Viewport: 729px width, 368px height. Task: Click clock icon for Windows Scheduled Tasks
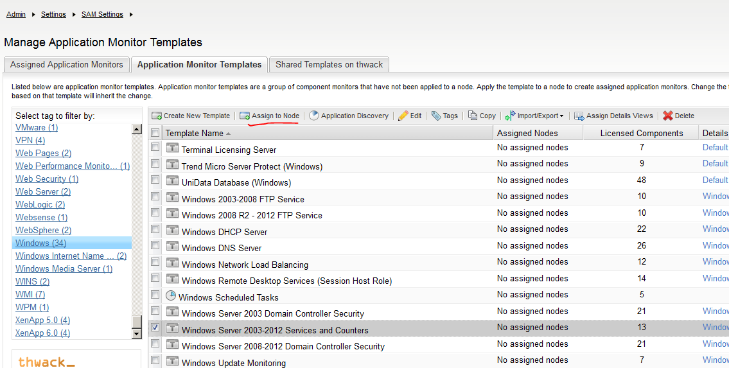click(x=171, y=295)
